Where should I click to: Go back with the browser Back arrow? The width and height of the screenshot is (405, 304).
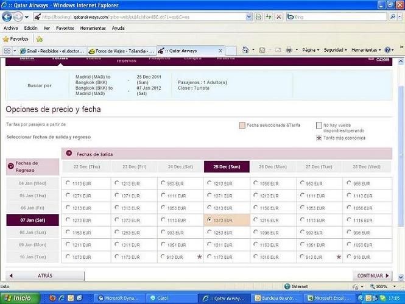[x=7, y=17]
